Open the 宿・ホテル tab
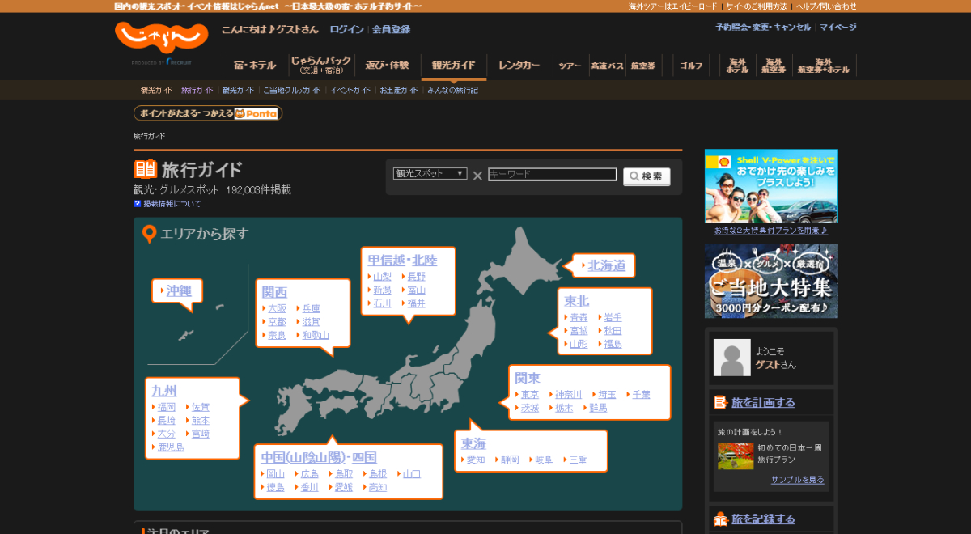This screenshot has height=534, width=971. pyautogui.click(x=255, y=66)
